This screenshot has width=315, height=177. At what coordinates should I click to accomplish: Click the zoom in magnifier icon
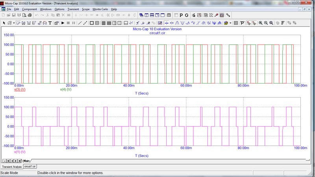[x=261, y=23]
